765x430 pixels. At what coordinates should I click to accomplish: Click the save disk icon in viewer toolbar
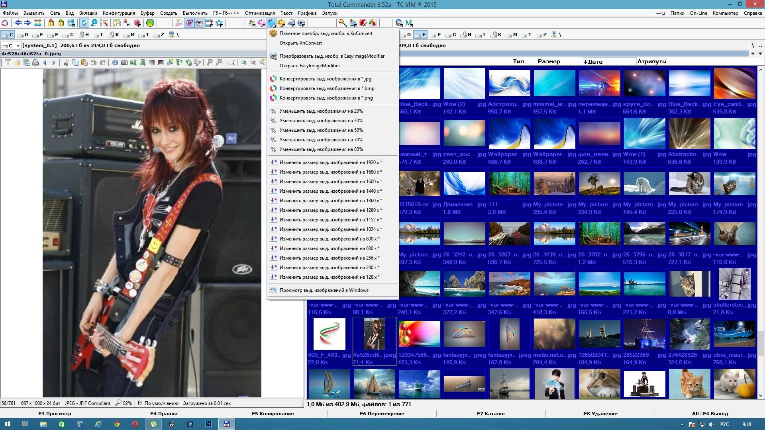26,63
